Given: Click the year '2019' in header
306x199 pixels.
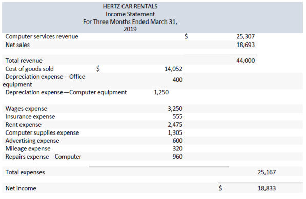Looking at the screenshot, I should (130, 29).
